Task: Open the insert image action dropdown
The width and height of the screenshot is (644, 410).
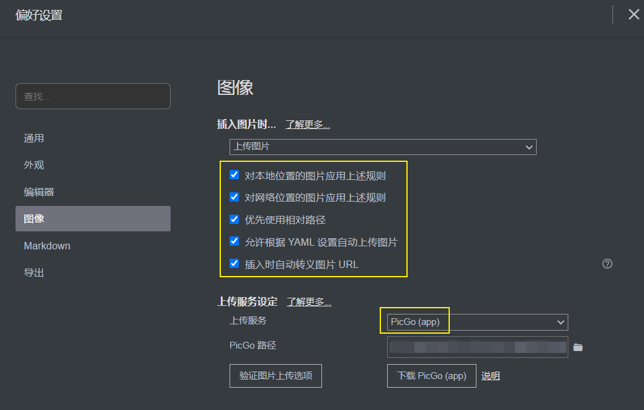Action: click(x=383, y=147)
